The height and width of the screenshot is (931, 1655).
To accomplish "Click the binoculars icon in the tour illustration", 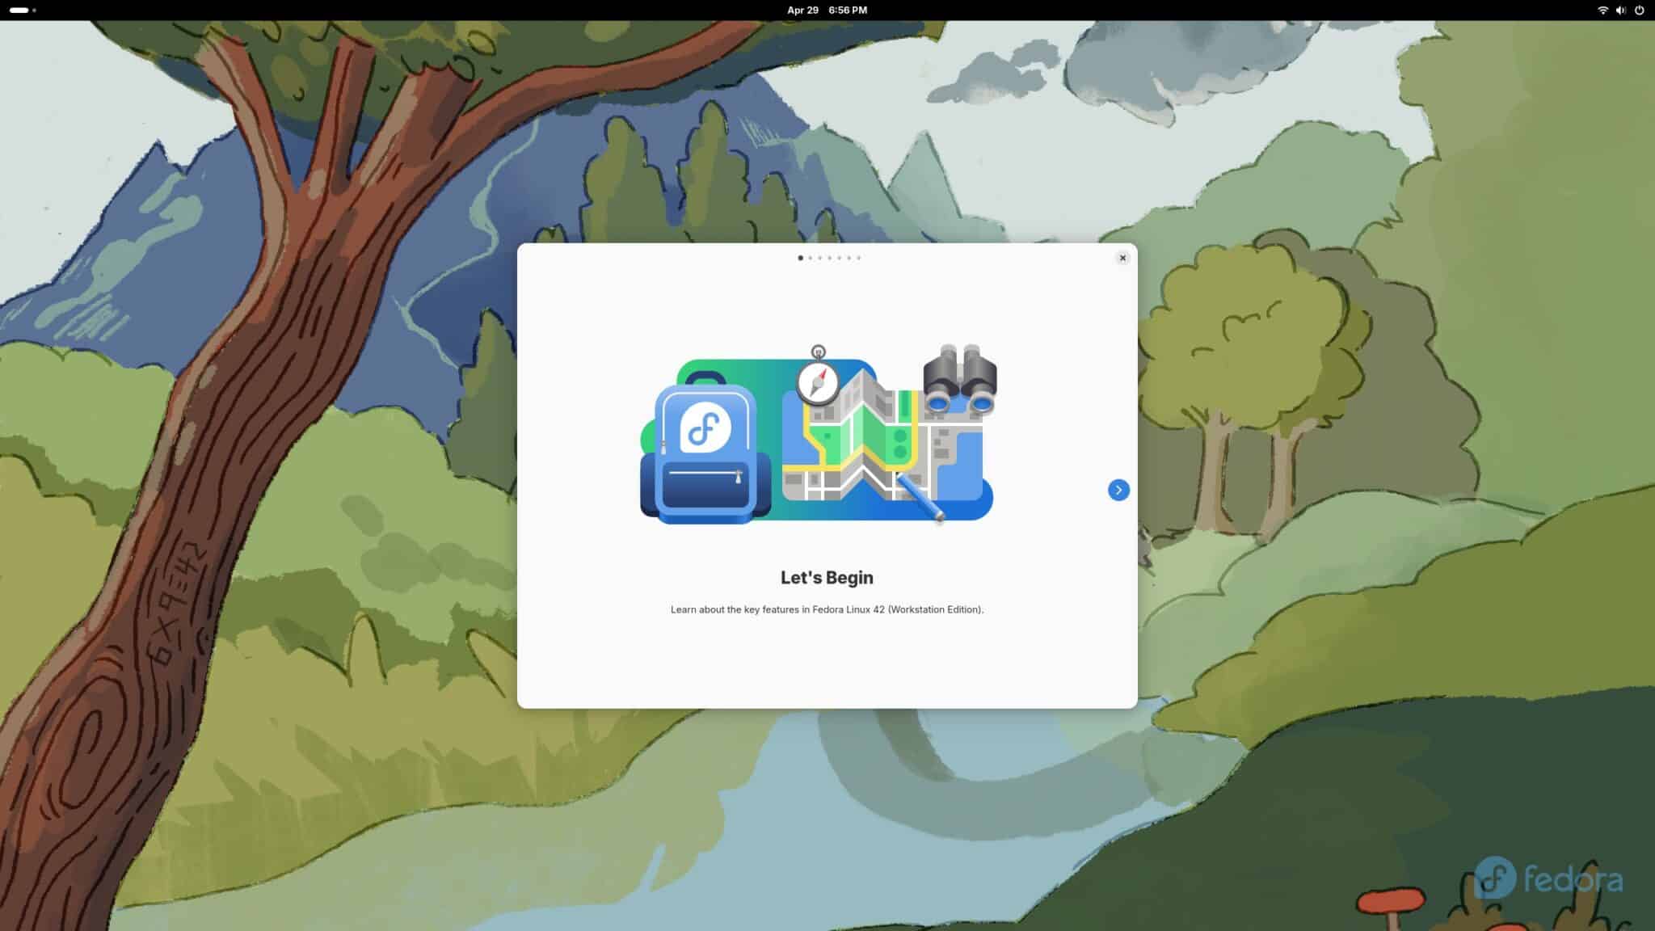I will (960, 380).
